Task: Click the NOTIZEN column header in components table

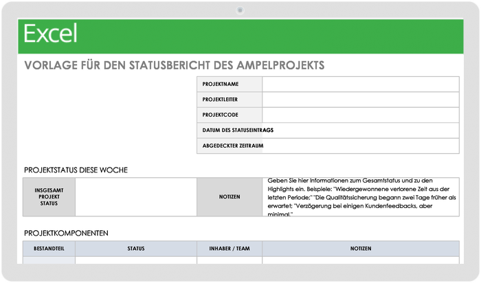Action: (361, 249)
